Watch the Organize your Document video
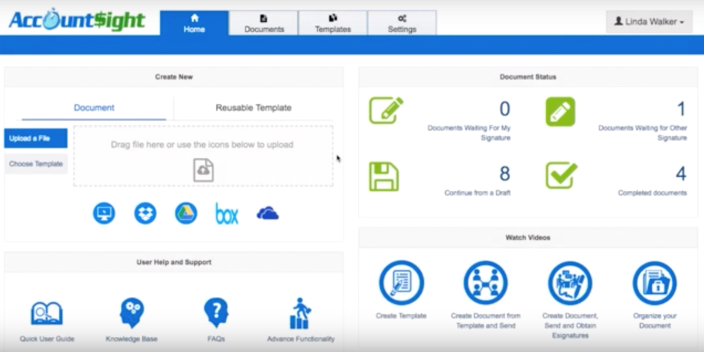This screenshot has height=352, width=704. (654, 282)
